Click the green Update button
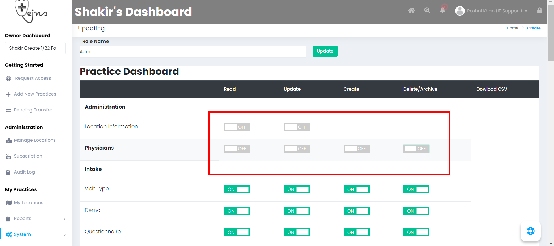 pyautogui.click(x=325, y=51)
